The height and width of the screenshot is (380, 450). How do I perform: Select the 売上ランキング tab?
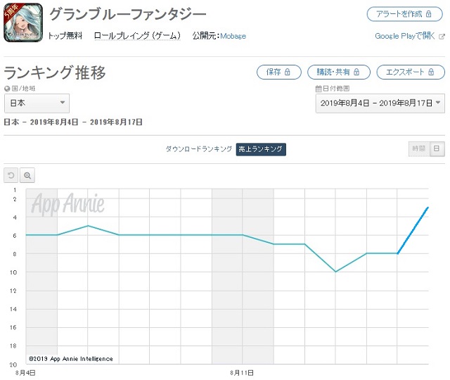[x=261, y=149]
